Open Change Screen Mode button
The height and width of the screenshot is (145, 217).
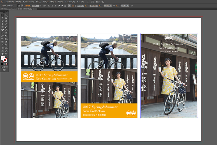[x=4, y=70]
